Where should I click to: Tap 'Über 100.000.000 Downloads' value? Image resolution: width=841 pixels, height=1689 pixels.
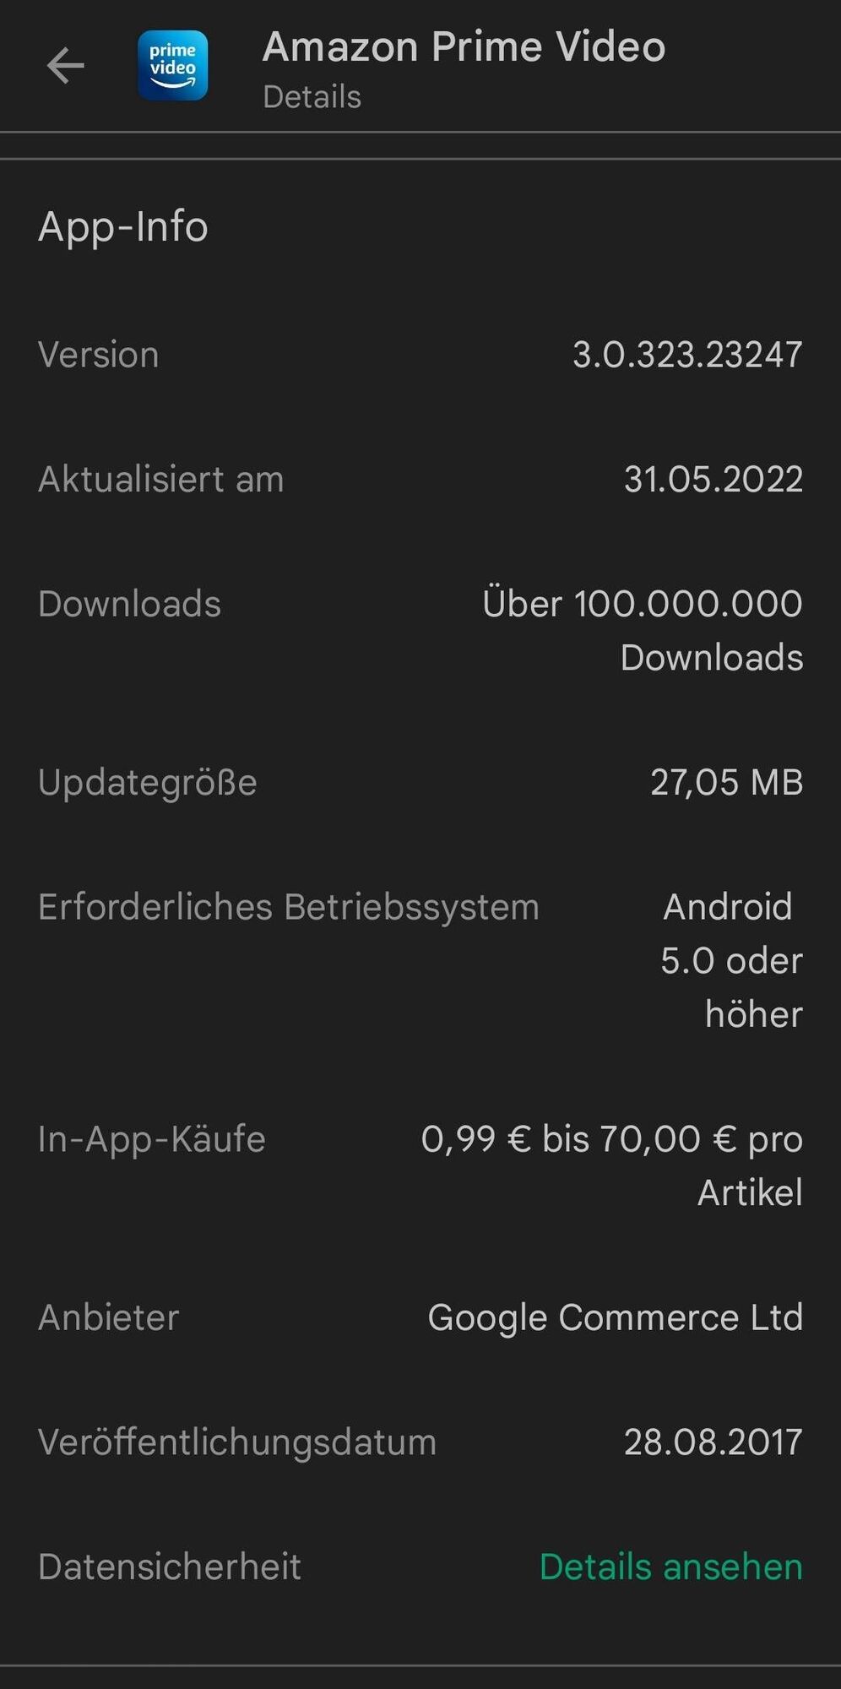pos(643,630)
